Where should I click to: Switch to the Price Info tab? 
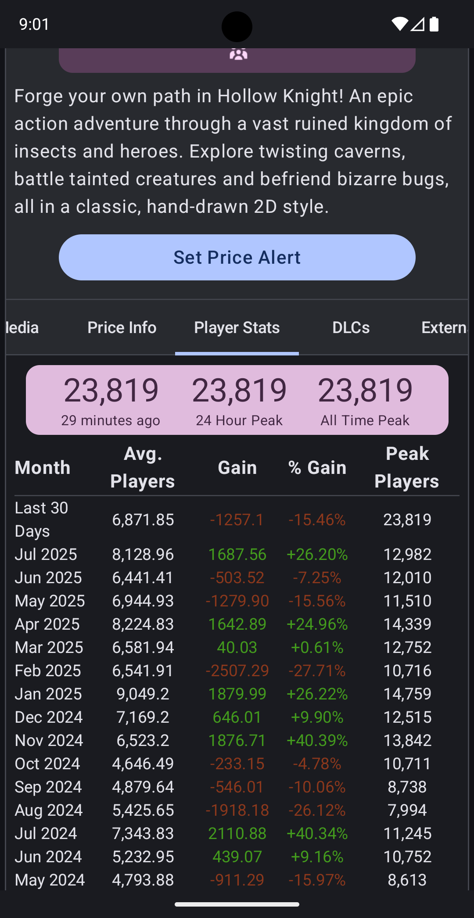122,327
